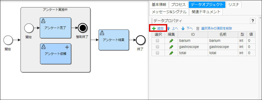Screen dimensions: 262x100
Task: Click the 値 column header
Action: (251, 35)
